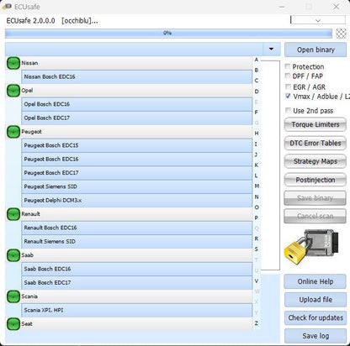This screenshot has height=346, width=350.
Task: Jump to letter Z in alphabet index
Action: (x=257, y=323)
